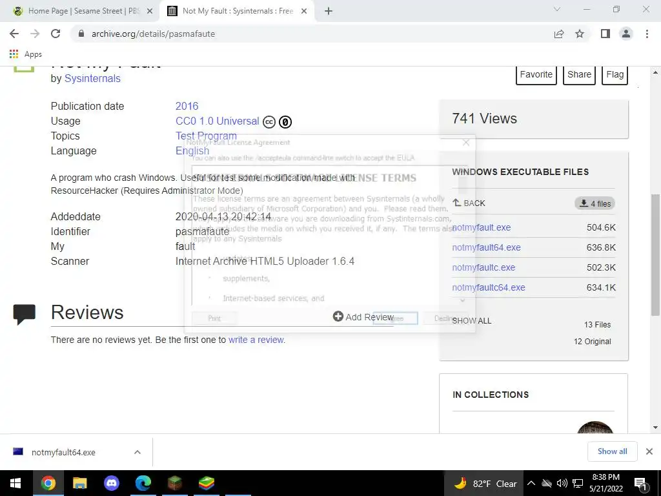This screenshot has width=661, height=496.
Task: Open Discord from the taskbar
Action: click(112, 483)
